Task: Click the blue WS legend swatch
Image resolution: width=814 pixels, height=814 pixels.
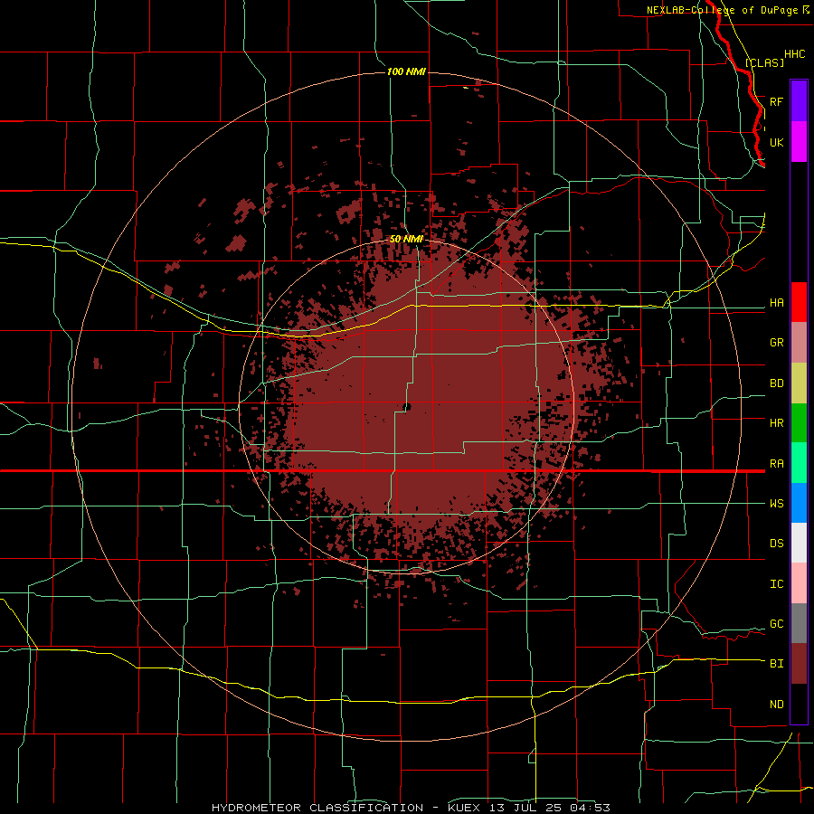Action: tap(799, 503)
